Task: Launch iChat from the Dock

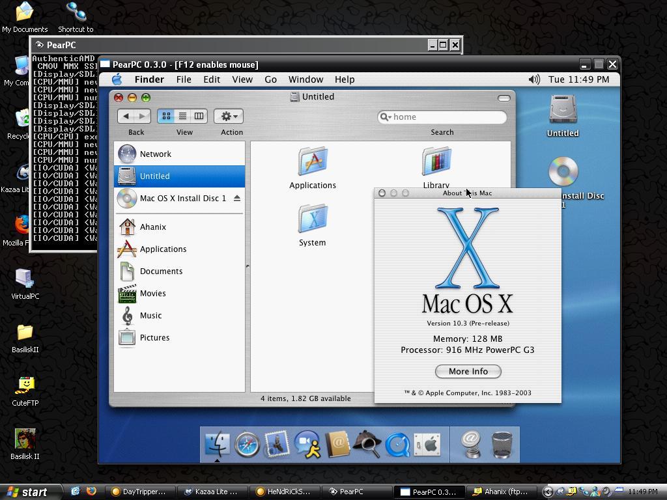Action: point(306,444)
